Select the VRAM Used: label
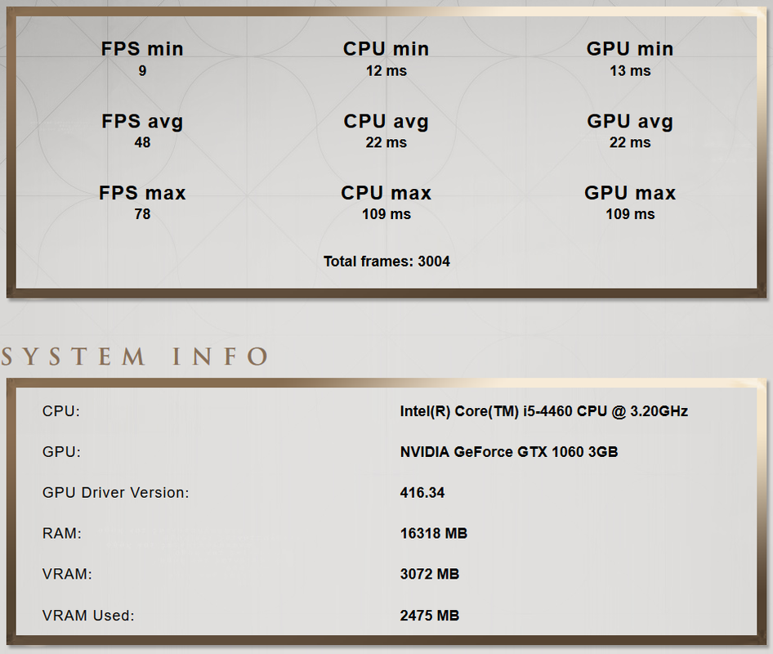 pyautogui.click(x=88, y=616)
